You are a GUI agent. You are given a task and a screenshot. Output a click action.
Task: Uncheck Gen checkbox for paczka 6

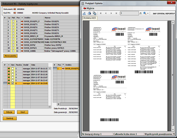pyautogui.click(x=13, y=83)
